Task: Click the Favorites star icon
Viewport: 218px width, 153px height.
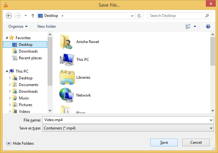Action: click(x=11, y=38)
